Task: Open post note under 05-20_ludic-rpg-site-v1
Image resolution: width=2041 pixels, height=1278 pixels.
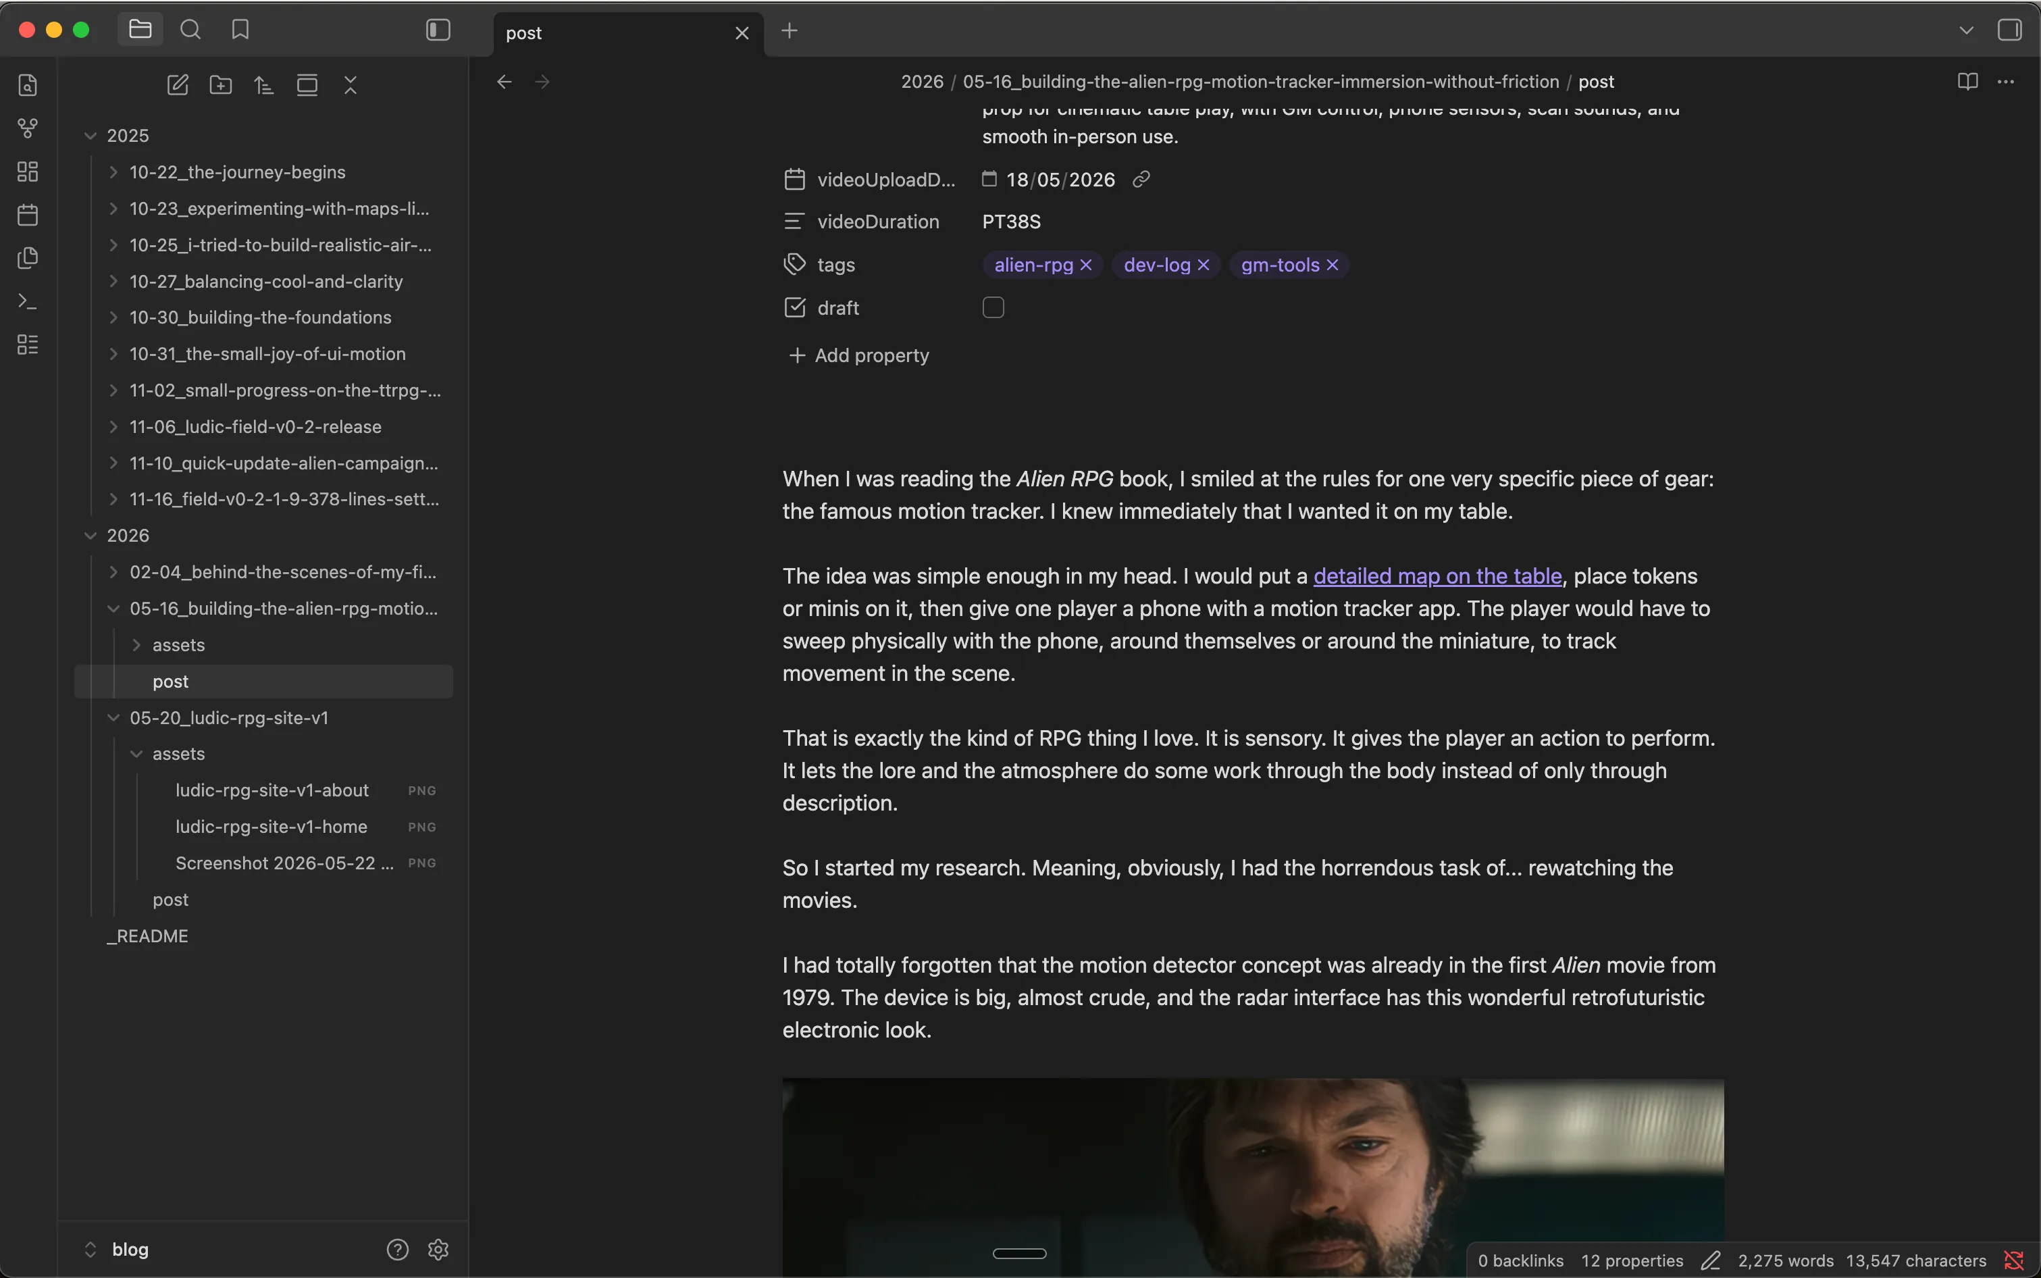Action: point(171,899)
